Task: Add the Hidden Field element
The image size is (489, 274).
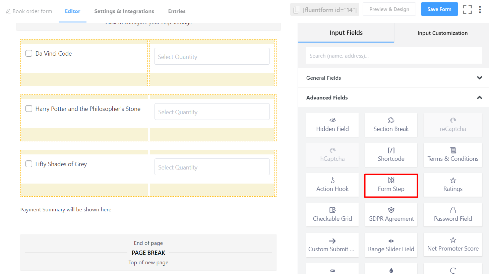Action: tap(332, 125)
